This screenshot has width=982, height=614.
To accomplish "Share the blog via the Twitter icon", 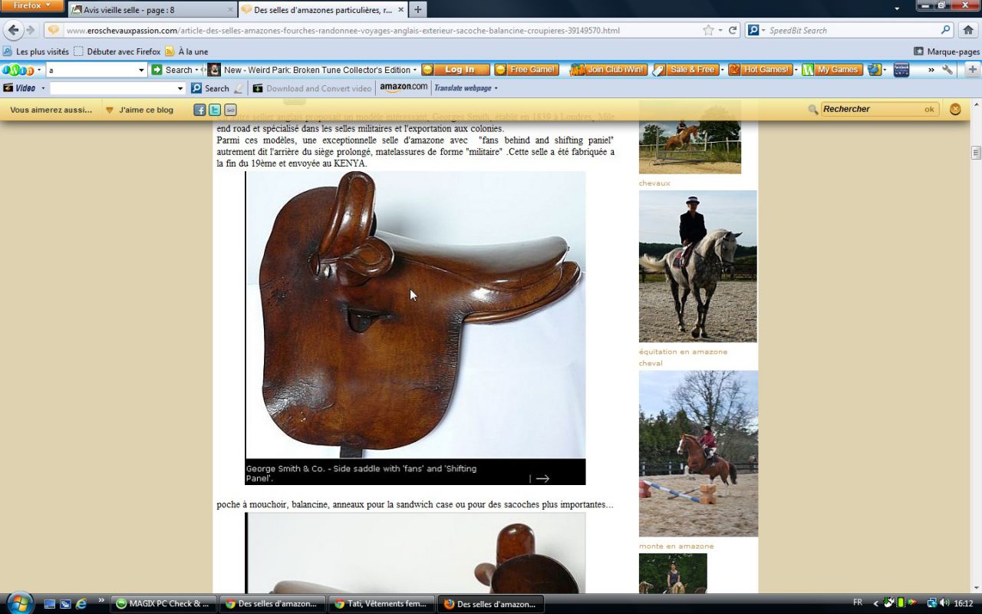I will tap(215, 110).
